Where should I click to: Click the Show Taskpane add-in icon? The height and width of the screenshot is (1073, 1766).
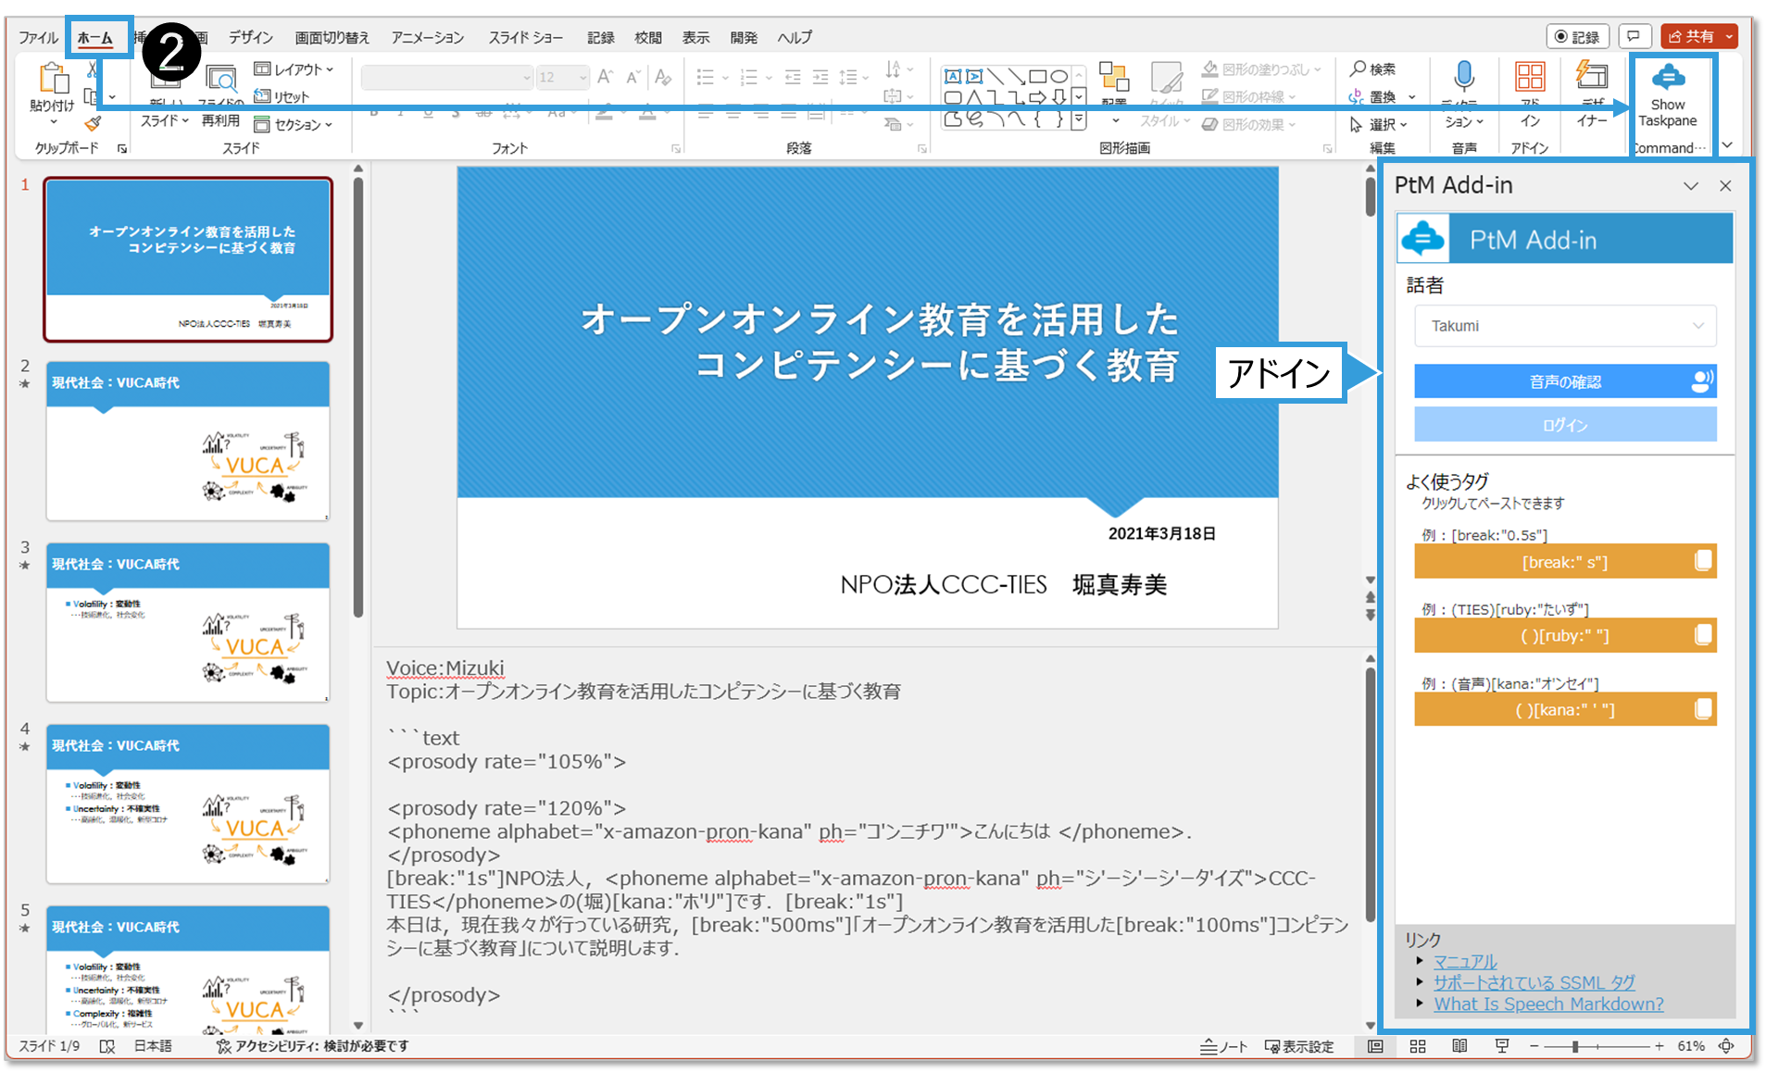[x=1667, y=78]
